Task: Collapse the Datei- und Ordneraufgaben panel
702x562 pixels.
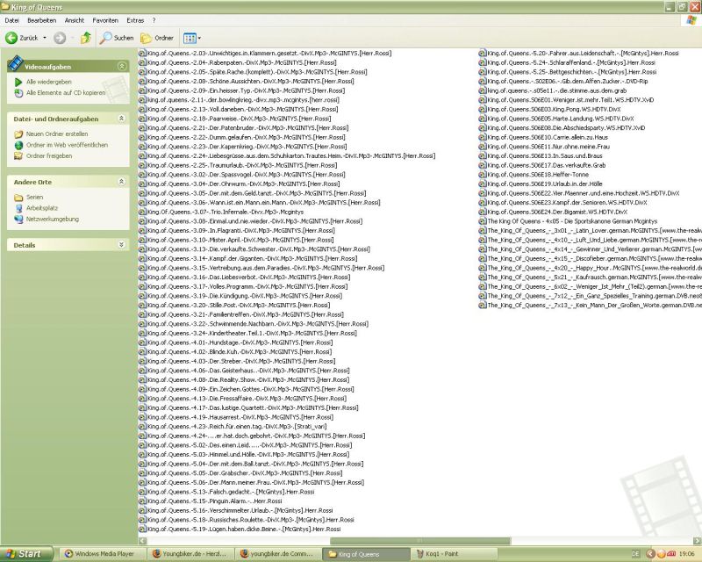Action: pyautogui.click(x=121, y=119)
